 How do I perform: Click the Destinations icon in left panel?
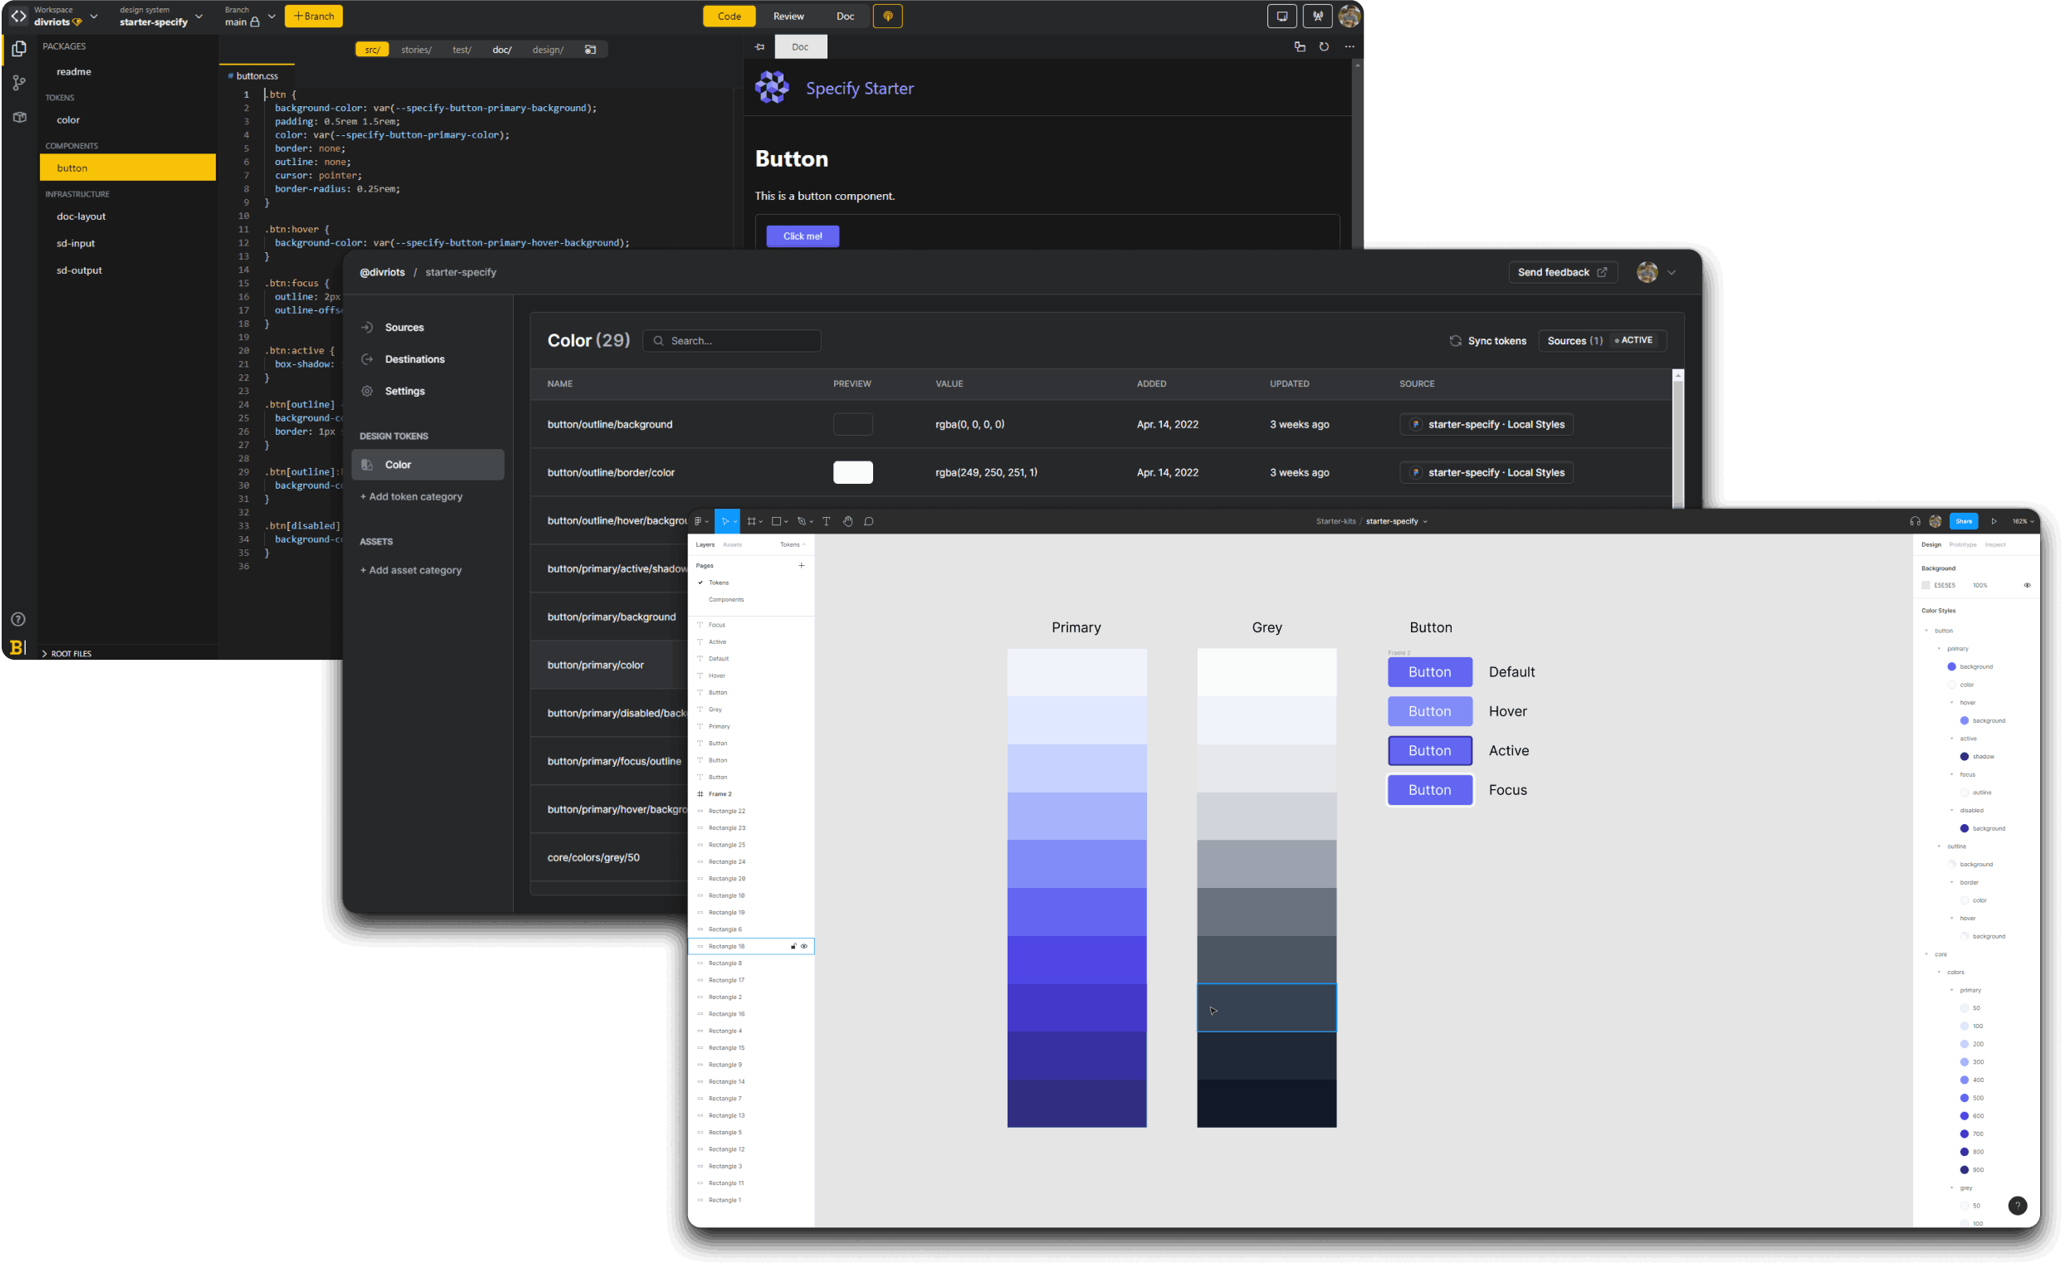(368, 358)
